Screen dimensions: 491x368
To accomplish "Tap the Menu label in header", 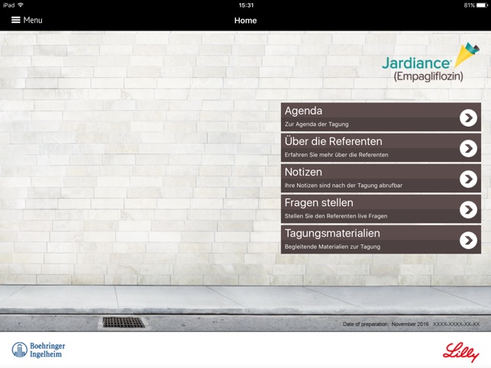I will [33, 20].
